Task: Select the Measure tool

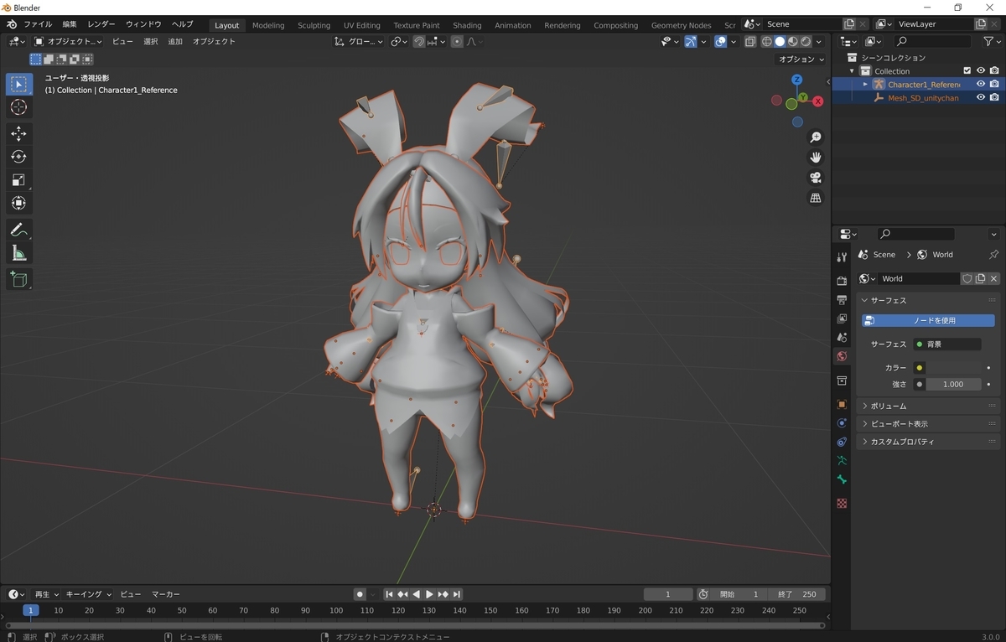Action: pos(19,253)
